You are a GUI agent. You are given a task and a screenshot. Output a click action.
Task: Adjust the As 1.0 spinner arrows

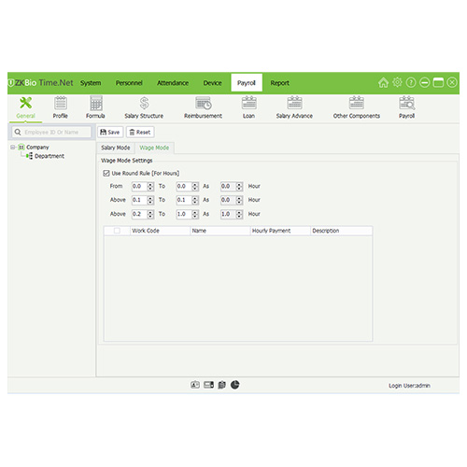point(239,214)
